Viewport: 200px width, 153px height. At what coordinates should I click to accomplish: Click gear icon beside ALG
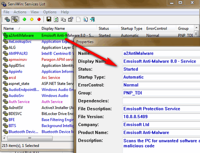point(5,47)
